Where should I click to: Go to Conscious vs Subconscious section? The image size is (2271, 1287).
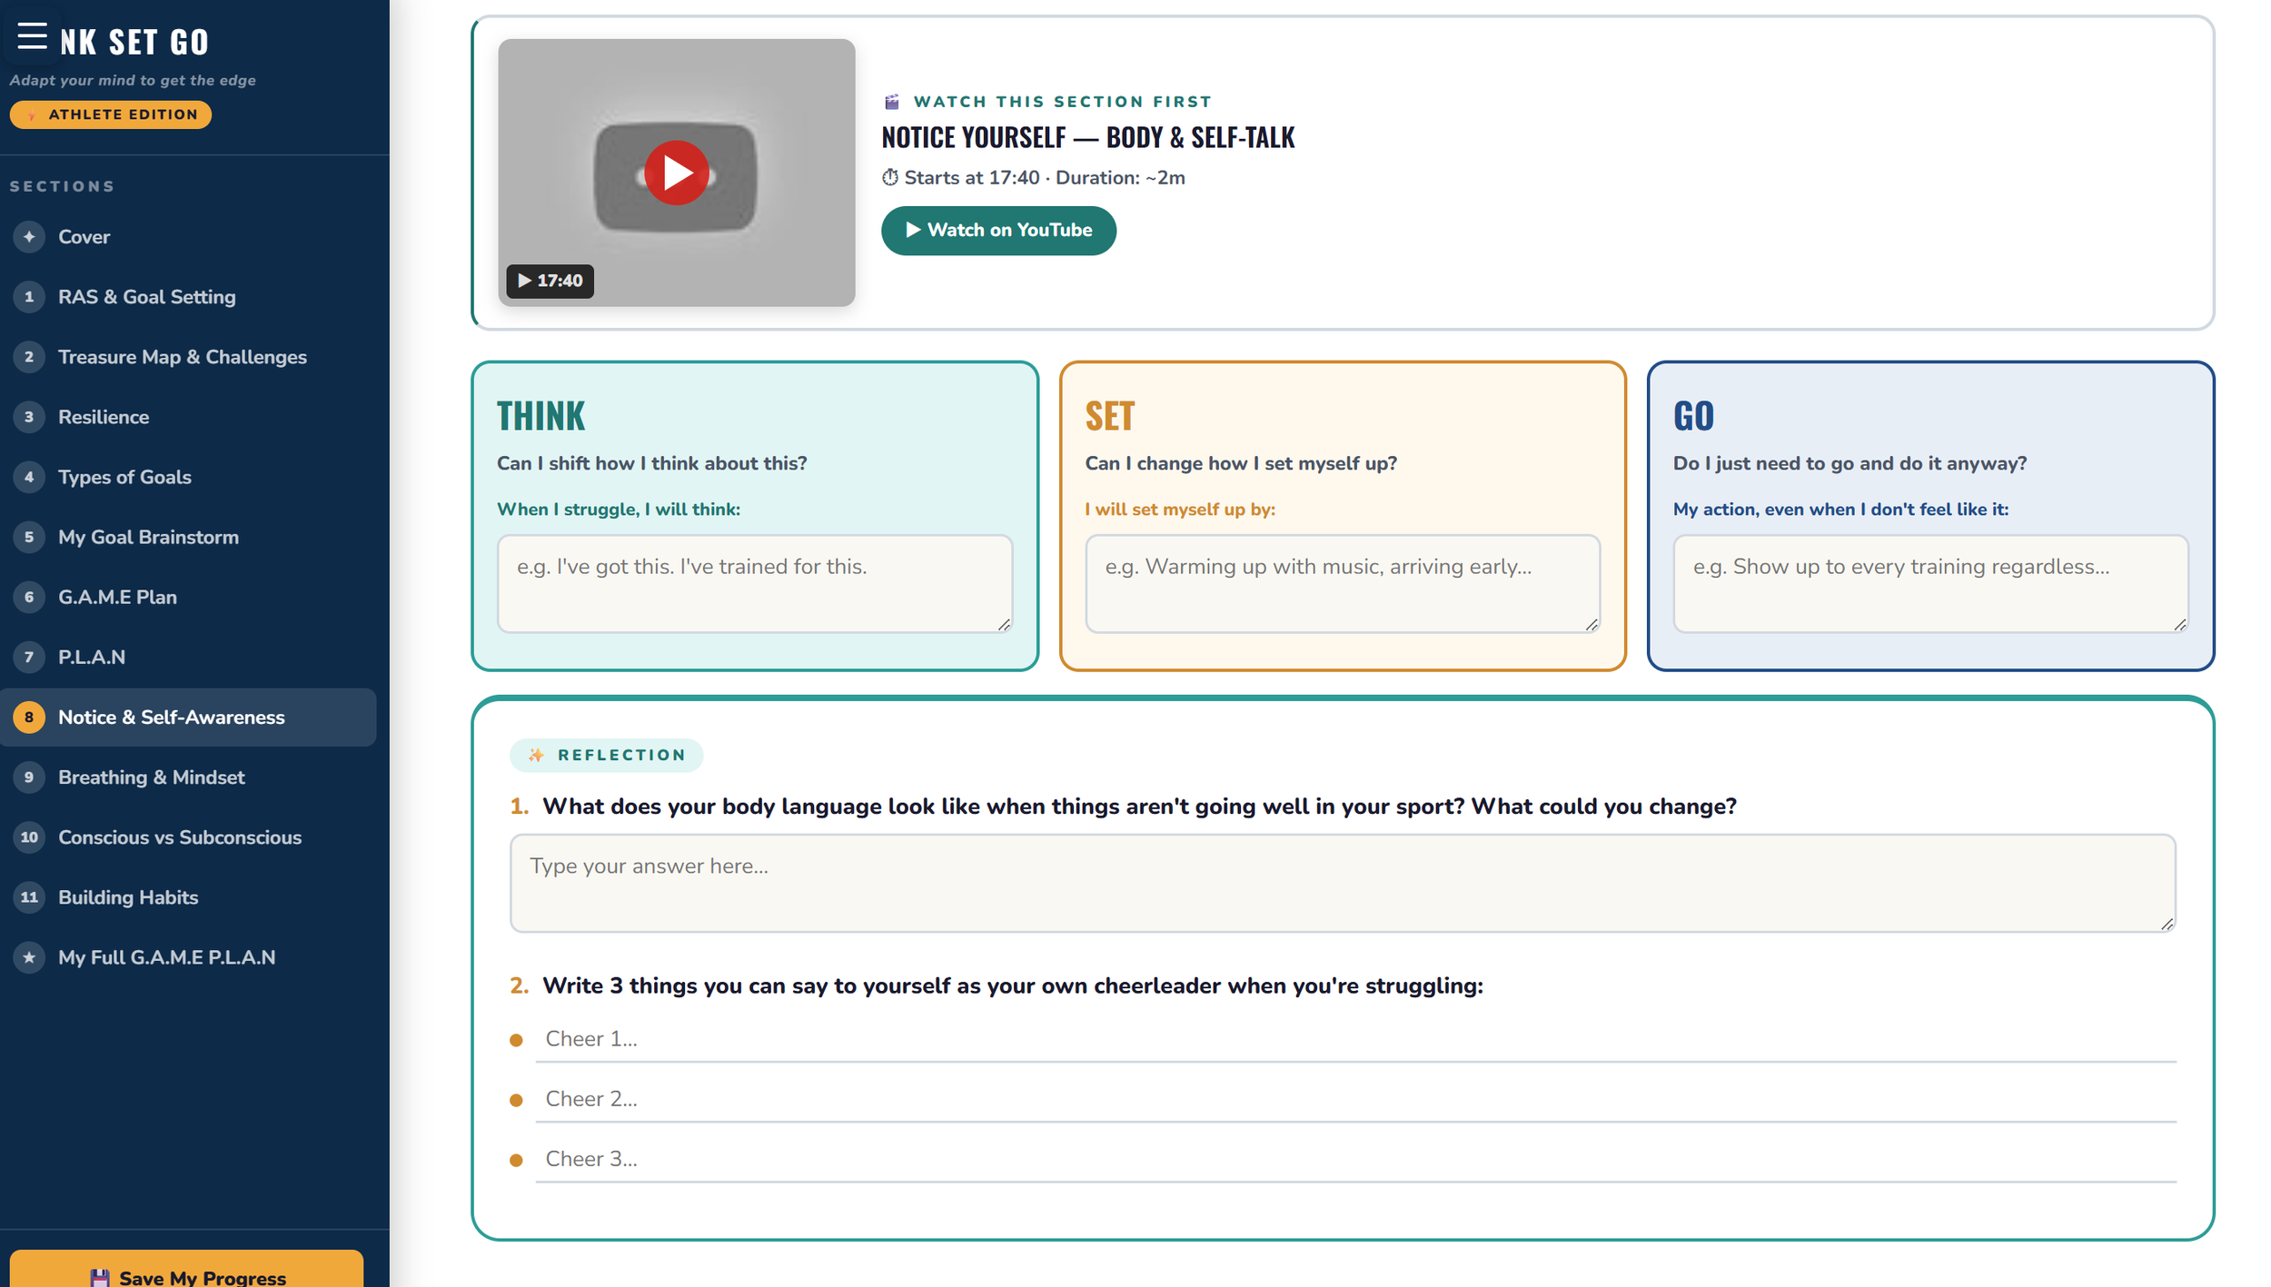[x=188, y=837]
